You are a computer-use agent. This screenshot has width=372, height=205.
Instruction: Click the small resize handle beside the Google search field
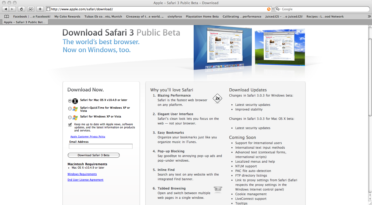tap(273, 9)
